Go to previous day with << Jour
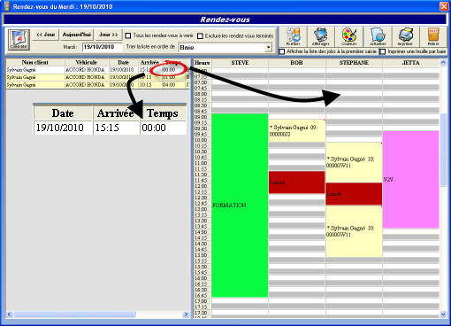 tap(46, 35)
